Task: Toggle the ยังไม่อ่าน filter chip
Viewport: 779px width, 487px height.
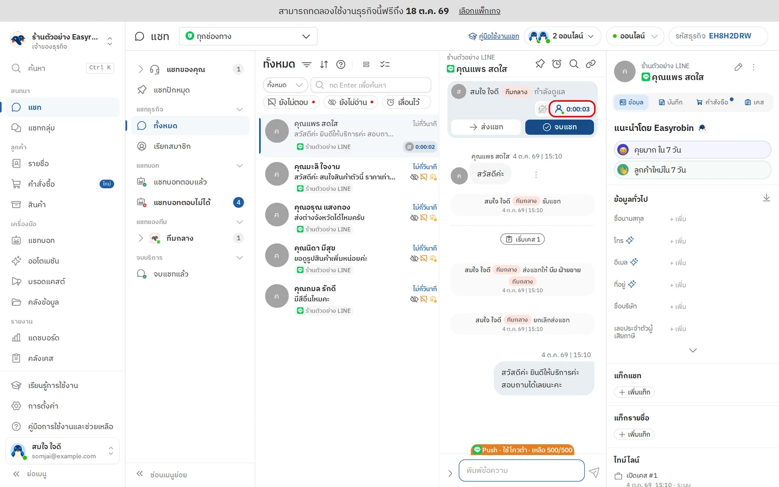Action: (351, 102)
